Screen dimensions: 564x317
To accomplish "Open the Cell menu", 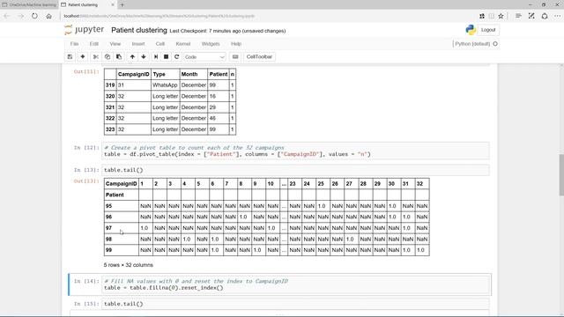I will [160, 44].
